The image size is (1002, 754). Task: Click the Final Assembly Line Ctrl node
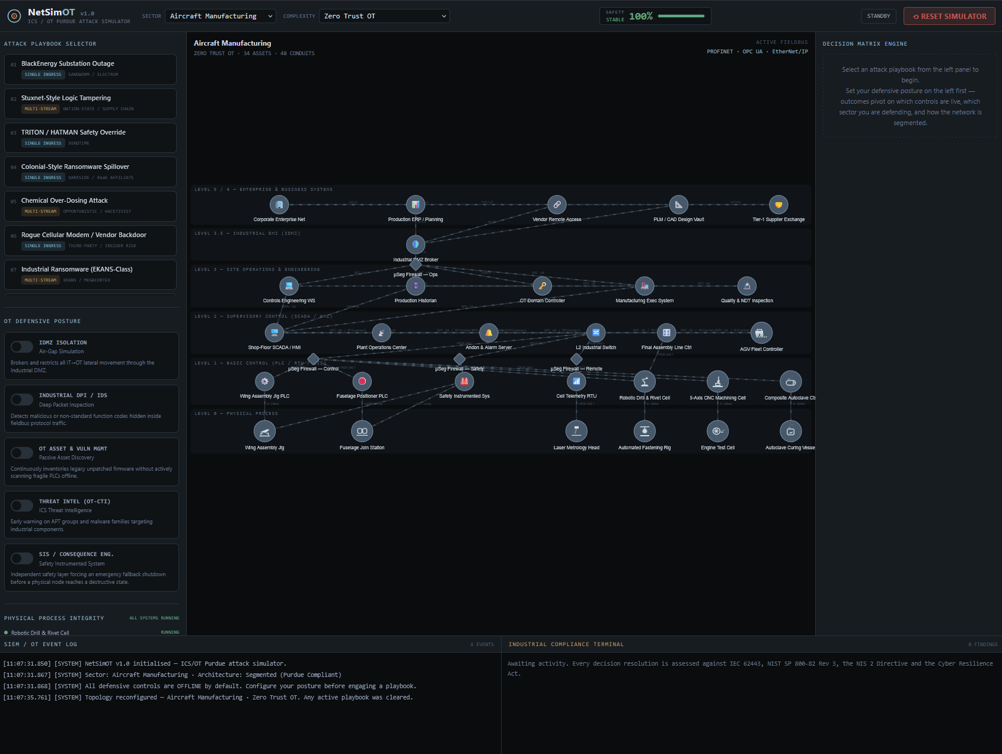[x=666, y=333]
